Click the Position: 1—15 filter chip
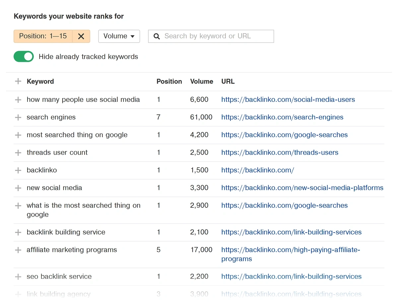 click(43, 36)
